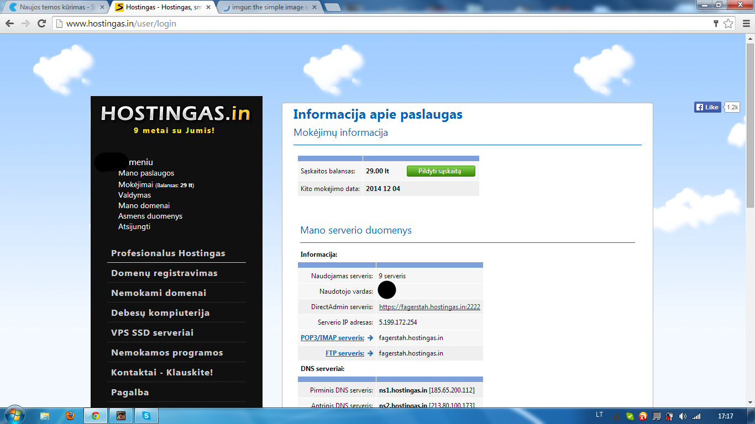The height and width of the screenshot is (424, 755).
Task: Bookmark page with the star icon
Action: (x=728, y=24)
